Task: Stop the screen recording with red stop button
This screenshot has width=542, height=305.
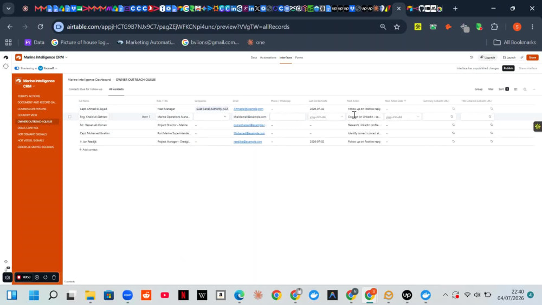Action: pyautogui.click(x=19, y=277)
